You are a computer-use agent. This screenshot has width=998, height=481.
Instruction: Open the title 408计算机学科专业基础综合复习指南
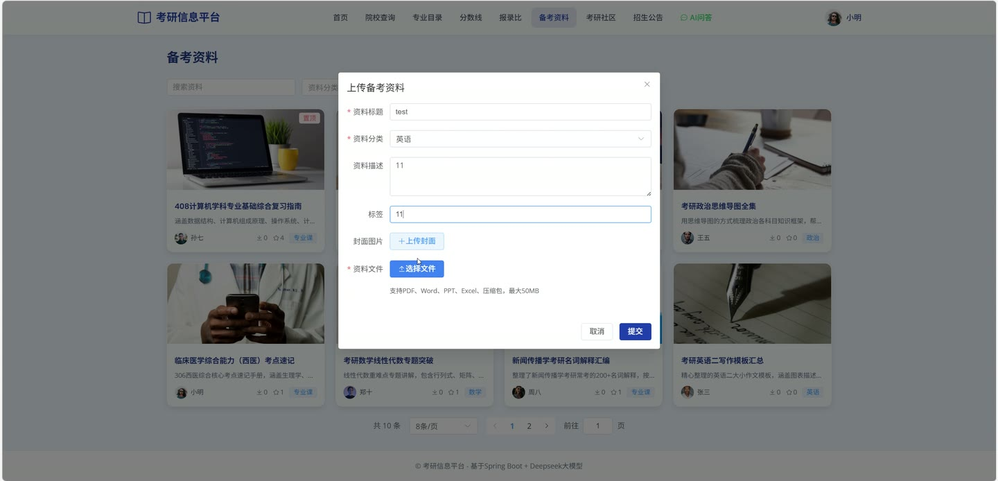click(x=238, y=207)
